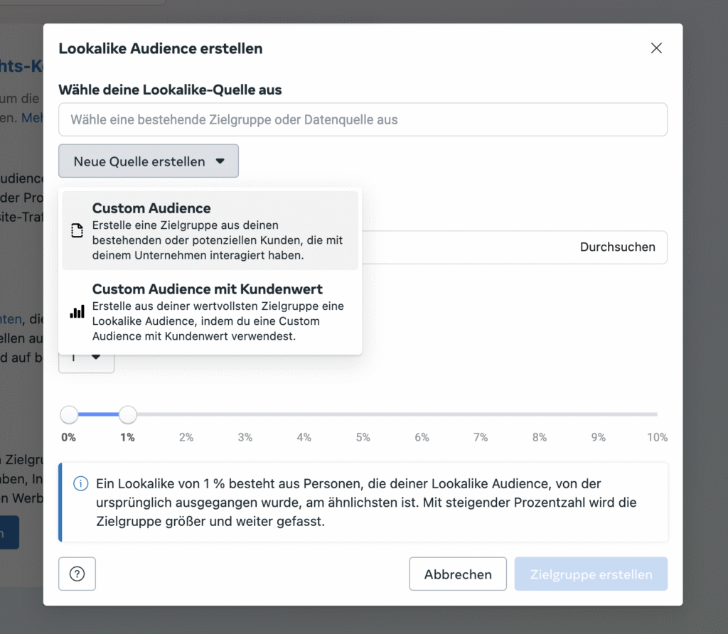Click the 0% slider handle
Screen dimensions: 728x634
tap(69, 414)
